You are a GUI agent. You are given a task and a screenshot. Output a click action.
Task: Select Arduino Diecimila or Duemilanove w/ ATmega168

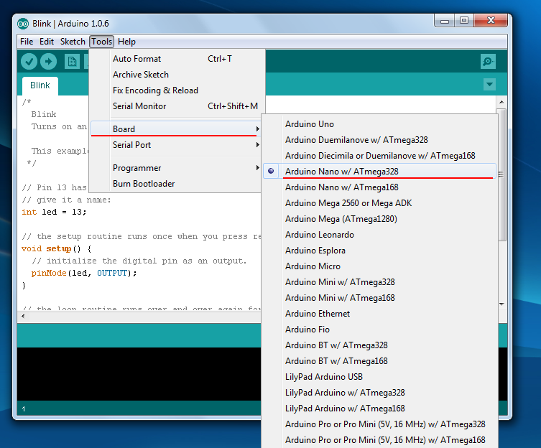pyautogui.click(x=379, y=156)
